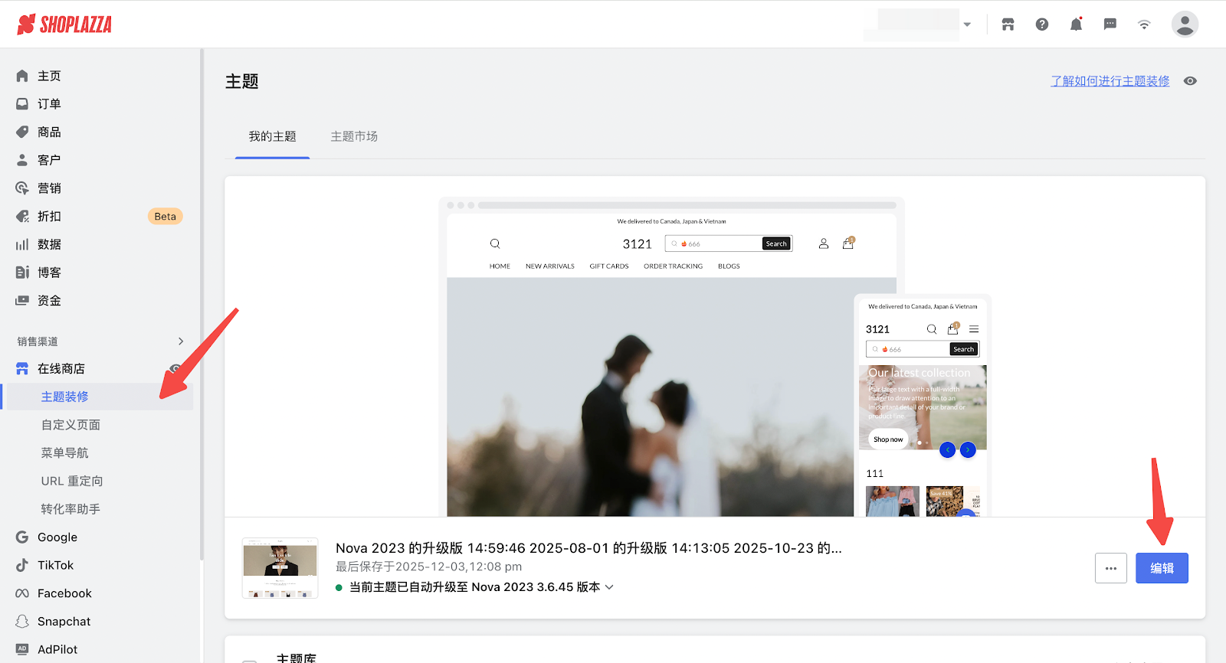This screenshot has height=663, width=1226.
Task: Select the 菜单导航 sidebar item
Action: click(x=64, y=452)
